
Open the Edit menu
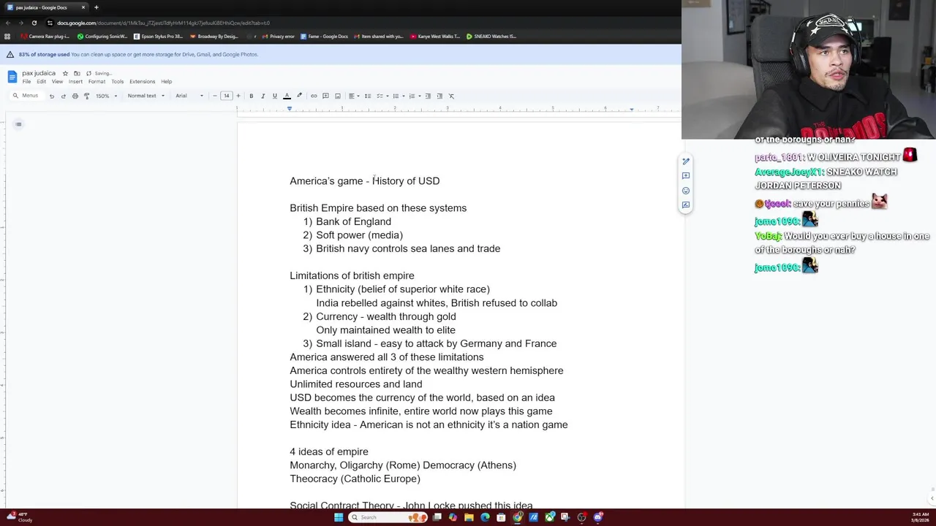pyautogui.click(x=41, y=81)
